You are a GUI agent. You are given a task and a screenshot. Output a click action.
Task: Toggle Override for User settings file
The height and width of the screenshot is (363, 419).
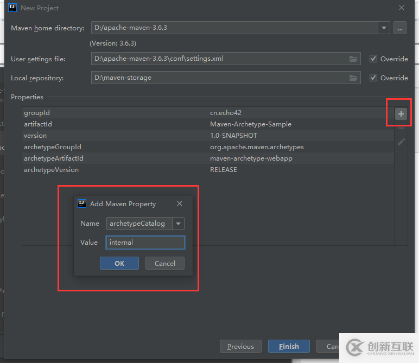[x=373, y=59]
